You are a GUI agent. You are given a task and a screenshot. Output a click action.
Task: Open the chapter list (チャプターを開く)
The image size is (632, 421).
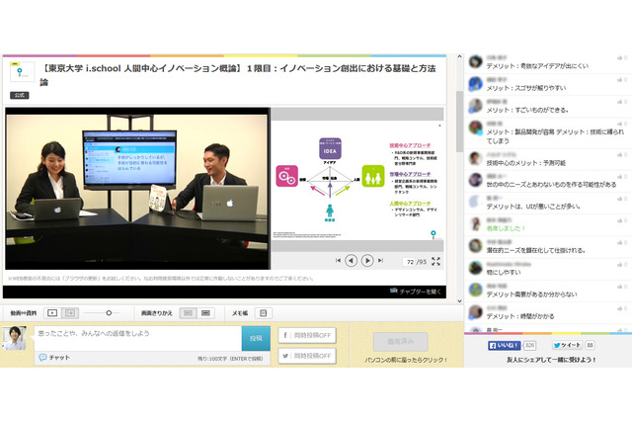tap(416, 292)
